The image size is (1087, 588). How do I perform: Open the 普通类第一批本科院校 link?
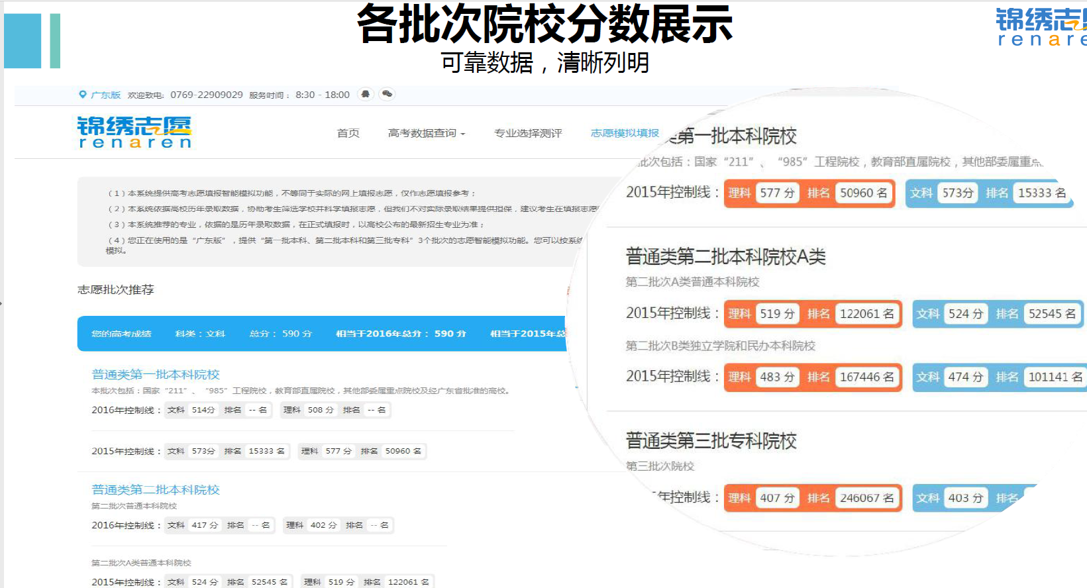[156, 375]
